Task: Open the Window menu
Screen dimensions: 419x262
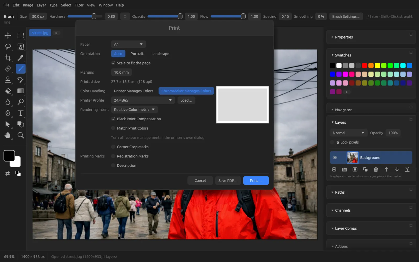Action: (x=106, y=5)
